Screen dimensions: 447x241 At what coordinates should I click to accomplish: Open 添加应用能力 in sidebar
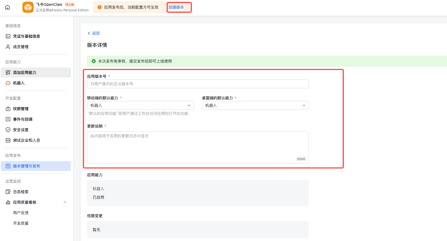(x=25, y=72)
